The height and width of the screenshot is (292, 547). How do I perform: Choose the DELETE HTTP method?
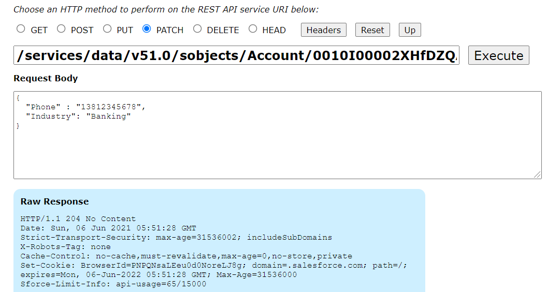[x=197, y=29]
